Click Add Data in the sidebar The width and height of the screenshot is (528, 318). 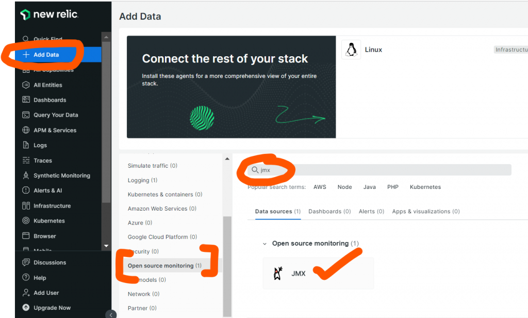46,55
